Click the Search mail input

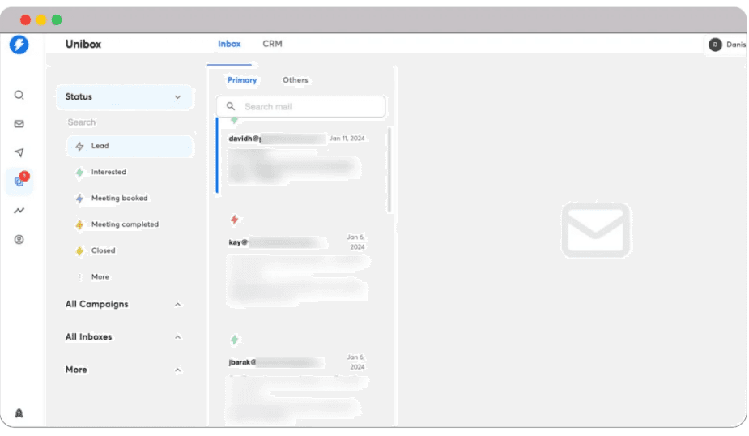301,107
